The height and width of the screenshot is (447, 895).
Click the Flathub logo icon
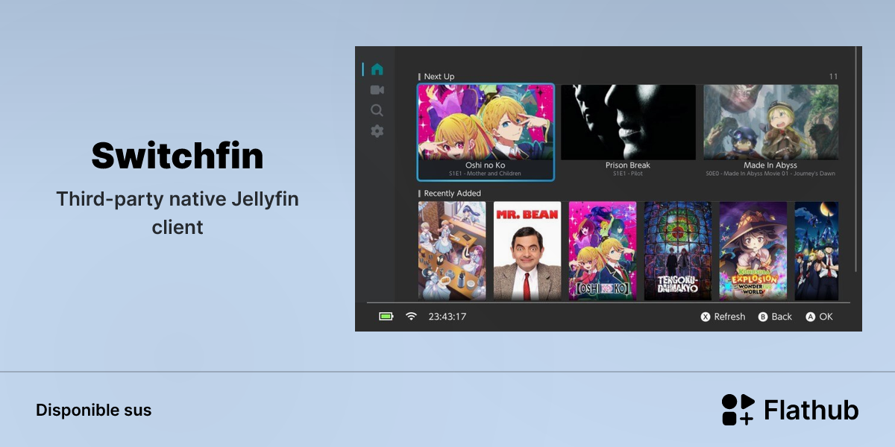738,410
